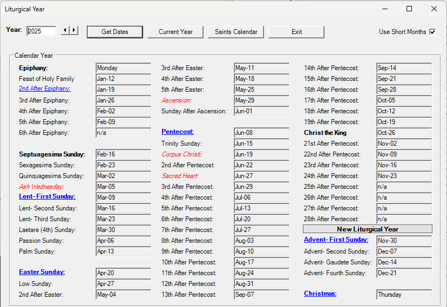Select the Ascension date May-29
Viewport: 447px width, 307px height.
pyautogui.click(x=261, y=100)
